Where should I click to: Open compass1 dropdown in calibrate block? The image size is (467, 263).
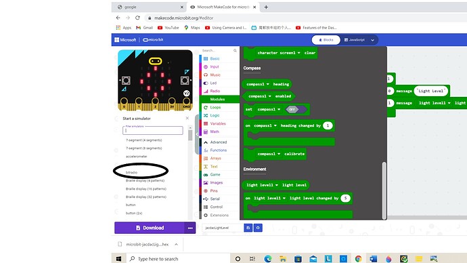coord(279,154)
